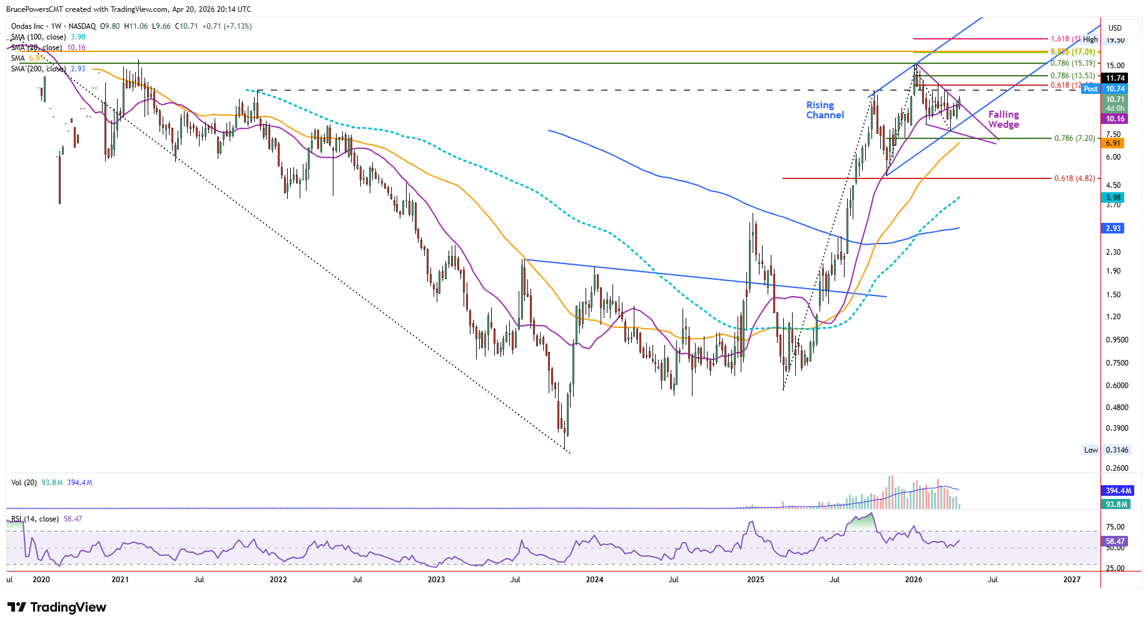Click the 1.50 price axis level

1113,295
